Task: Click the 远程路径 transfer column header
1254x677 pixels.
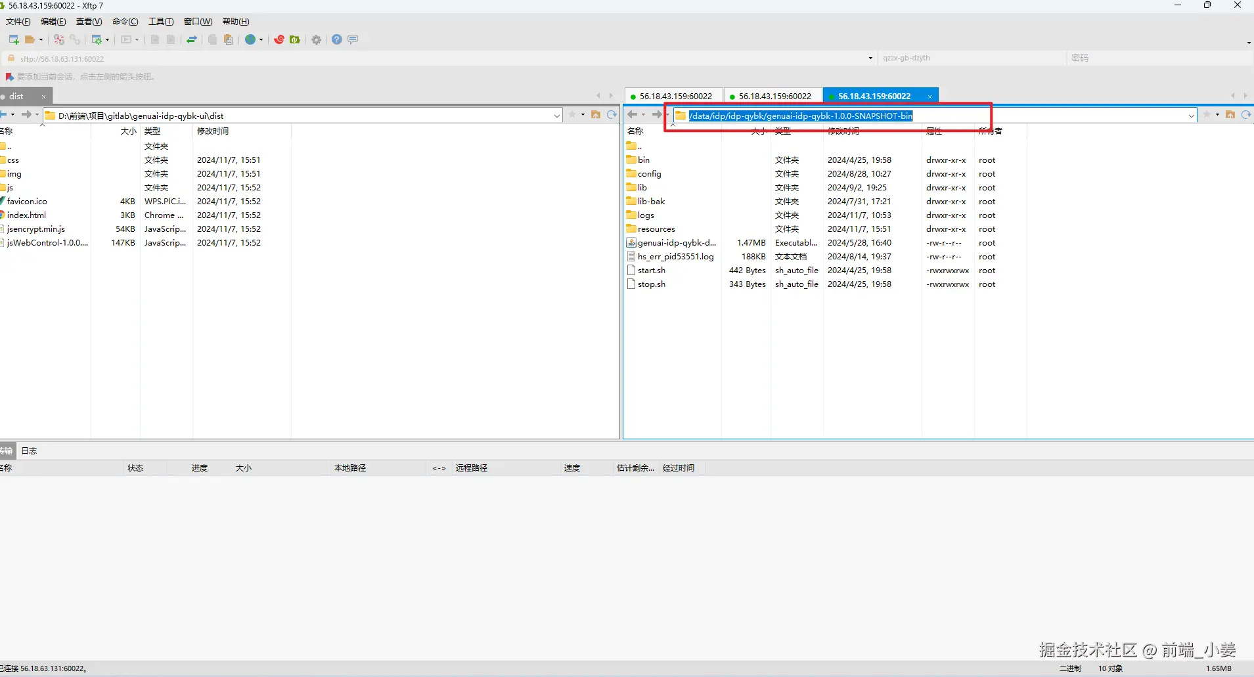Action: [x=472, y=468]
